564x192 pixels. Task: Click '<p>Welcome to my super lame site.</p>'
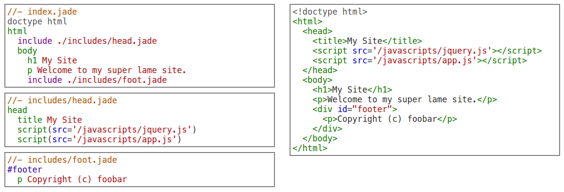tap(405, 99)
